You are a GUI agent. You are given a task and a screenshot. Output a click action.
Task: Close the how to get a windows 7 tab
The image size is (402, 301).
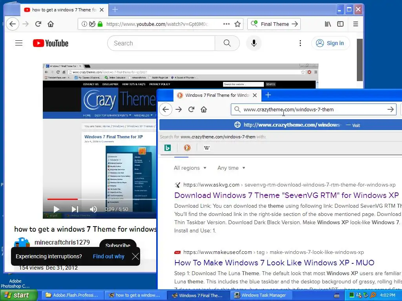[x=102, y=10]
